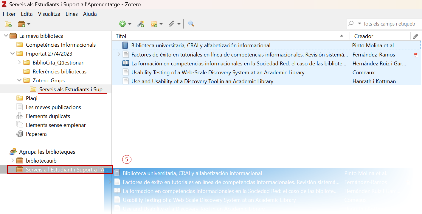
Task: Click the Agrupa les biblioteques header
Action: pos(47,152)
